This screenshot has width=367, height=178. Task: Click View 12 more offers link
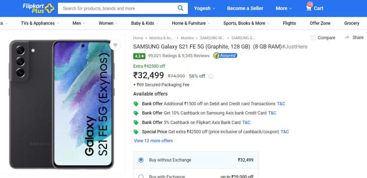[153, 141]
